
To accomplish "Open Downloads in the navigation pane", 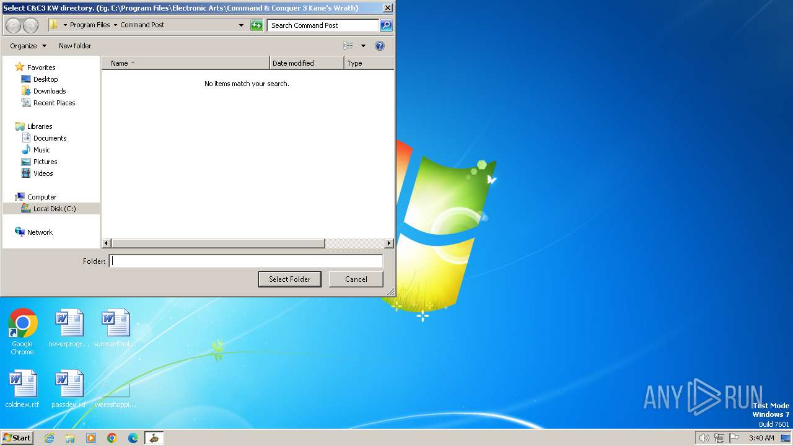I will tap(50, 91).
